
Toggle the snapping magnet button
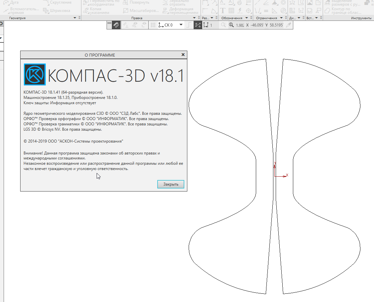pyautogui.click(x=116, y=25)
